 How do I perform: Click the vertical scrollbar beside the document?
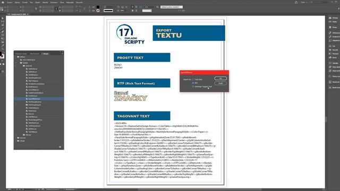tap(326, 119)
